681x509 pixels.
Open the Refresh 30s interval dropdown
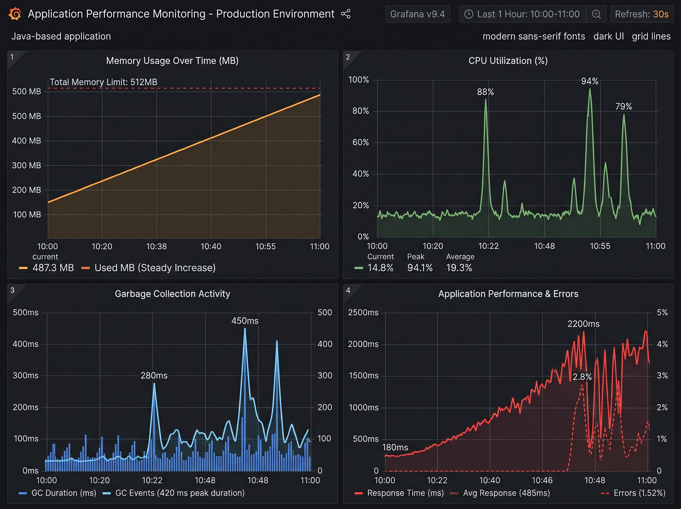[642, 14]
